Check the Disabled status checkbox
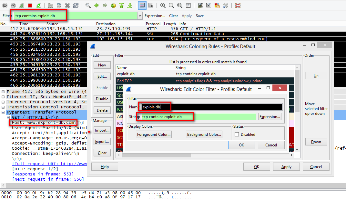Screen dimensions: 346x199 click(x=237, y=134)
